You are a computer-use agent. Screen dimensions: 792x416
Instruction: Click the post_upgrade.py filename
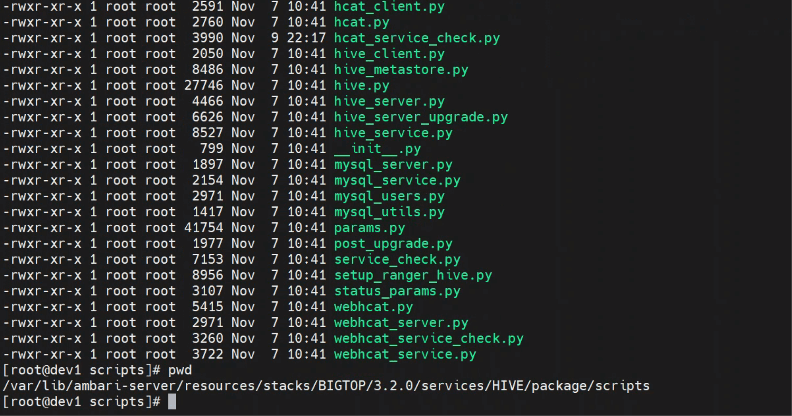[393, 244]
